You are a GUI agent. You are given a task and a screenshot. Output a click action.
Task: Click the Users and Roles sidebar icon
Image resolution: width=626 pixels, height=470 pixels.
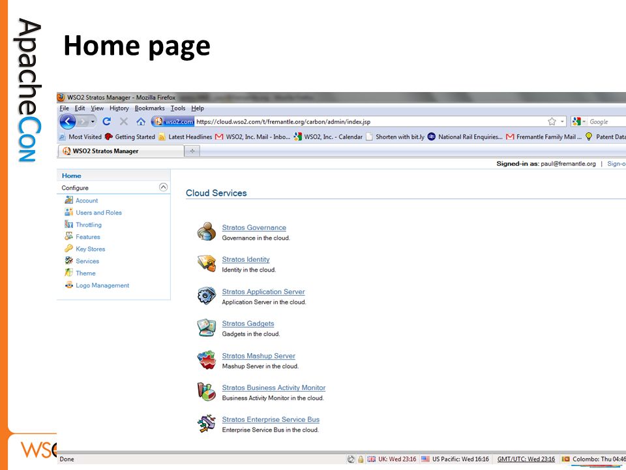pos(68,211)
